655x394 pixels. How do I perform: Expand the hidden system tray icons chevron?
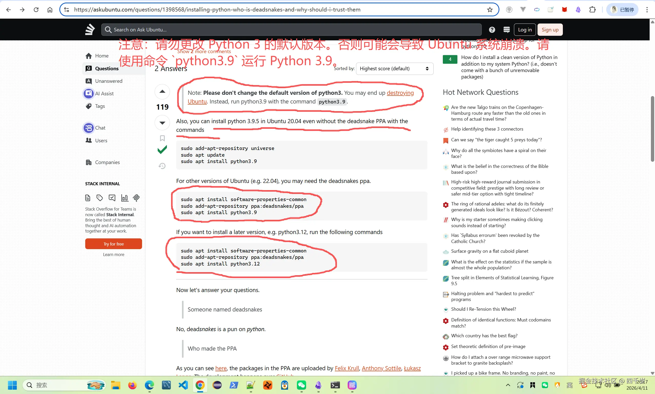508,385
